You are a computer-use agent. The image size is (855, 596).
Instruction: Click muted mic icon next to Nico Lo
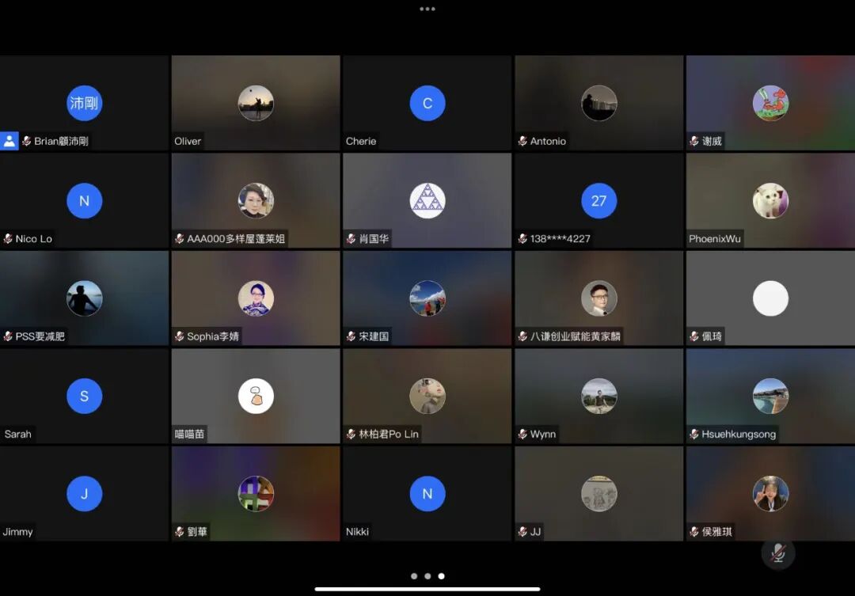pos(8,239)
